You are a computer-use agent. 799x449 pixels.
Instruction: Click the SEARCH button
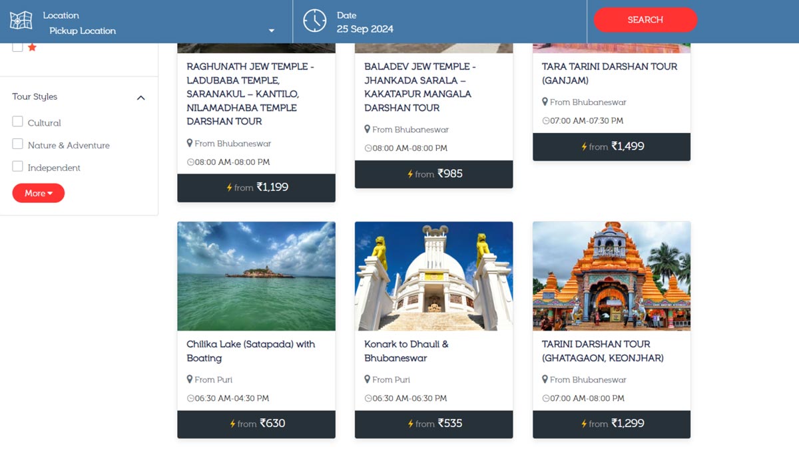tap(645, 20)
